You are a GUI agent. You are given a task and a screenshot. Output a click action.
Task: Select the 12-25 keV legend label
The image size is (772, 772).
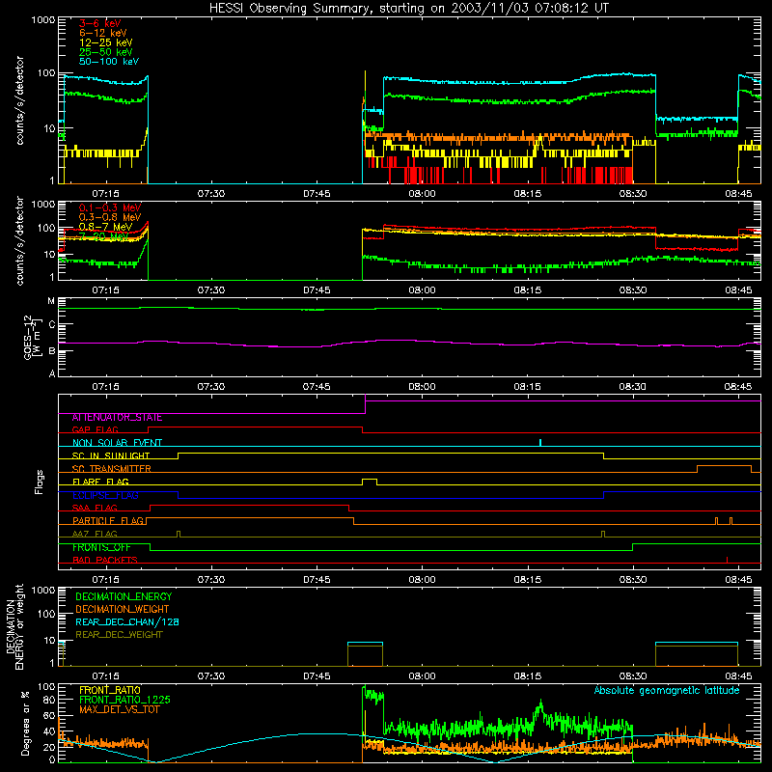coord(105,42)
